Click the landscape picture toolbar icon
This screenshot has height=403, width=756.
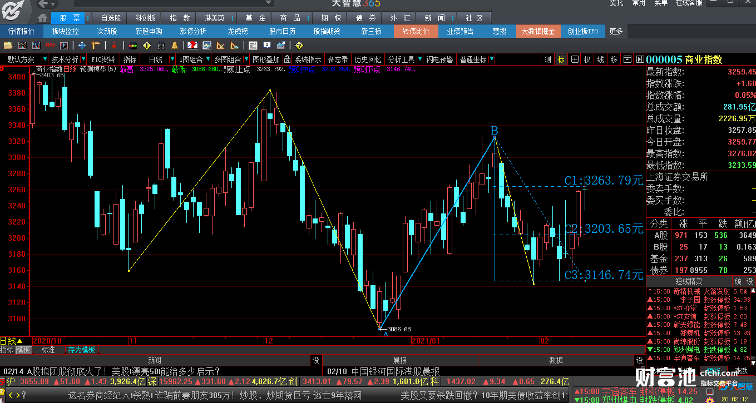click(x=206, y=45)
